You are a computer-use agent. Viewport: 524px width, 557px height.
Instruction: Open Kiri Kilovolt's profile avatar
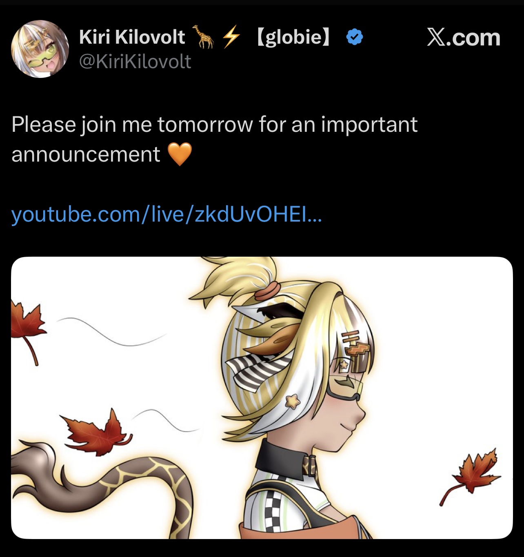click(x=40, y=49)
